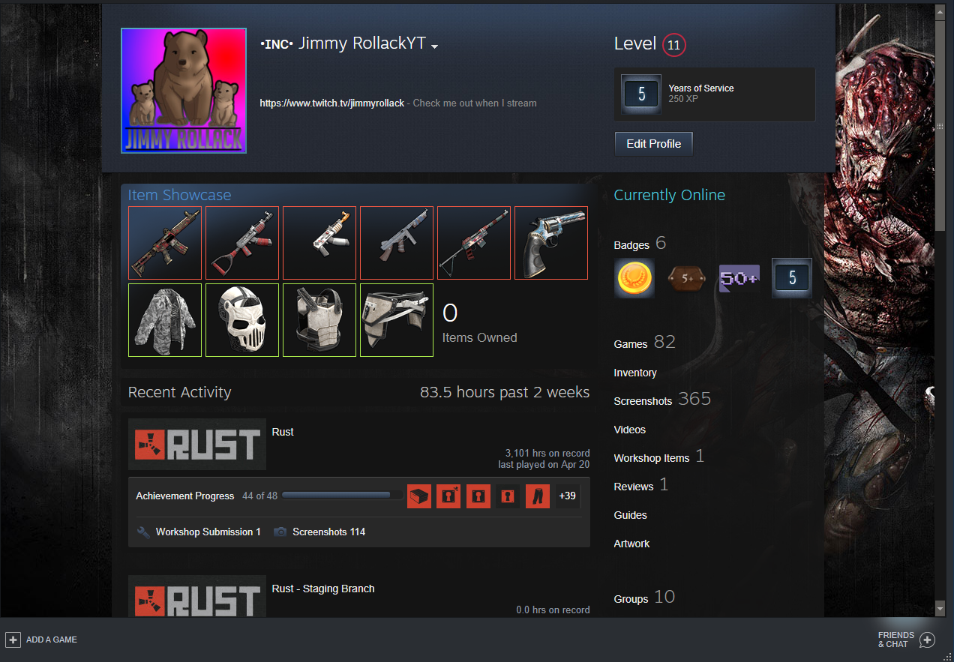Click the 3,101 hrs on record text

pyautogui.click(x=547, y=453)
